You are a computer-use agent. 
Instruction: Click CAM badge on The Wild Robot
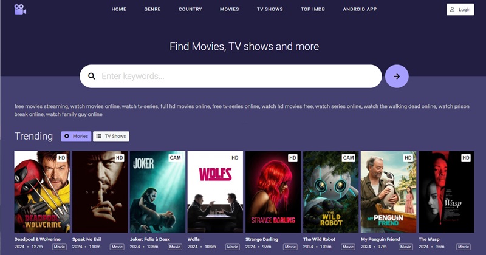(348, 158)
